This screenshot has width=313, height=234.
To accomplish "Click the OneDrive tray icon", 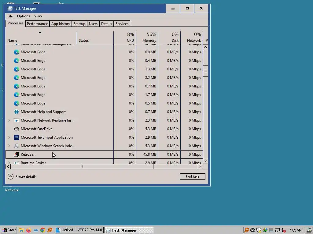I will click(x=253, y=230).
